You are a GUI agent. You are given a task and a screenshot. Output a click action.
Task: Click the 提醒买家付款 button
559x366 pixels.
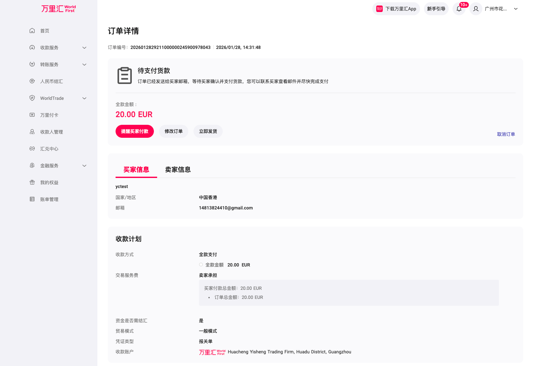coord(134,131)
